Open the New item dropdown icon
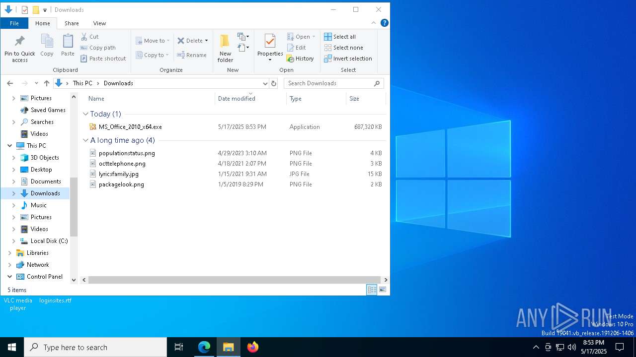The width and height of the screenshot is (636, 357). [243, 37]
